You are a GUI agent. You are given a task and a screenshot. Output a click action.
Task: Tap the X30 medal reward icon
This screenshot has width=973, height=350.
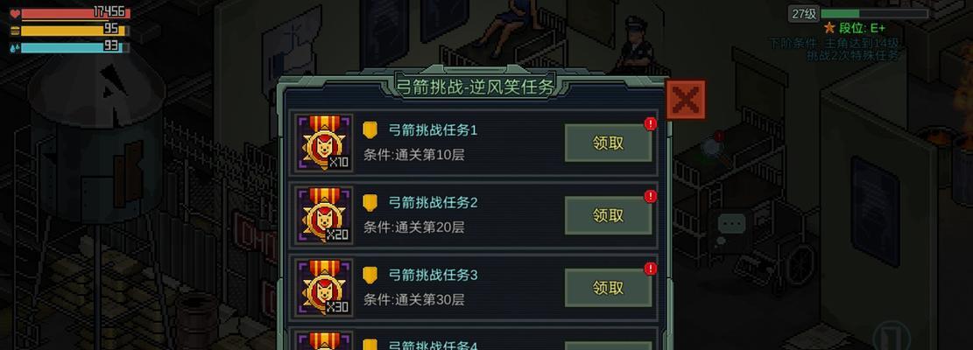[325, 287]
